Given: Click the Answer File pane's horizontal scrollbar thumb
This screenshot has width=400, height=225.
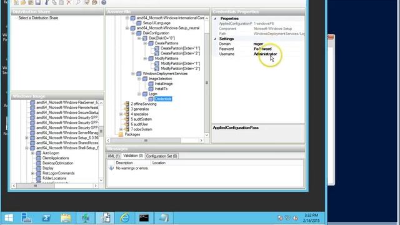Looking at the screenshot, I should pyautogui.click(x=146, y=141).
